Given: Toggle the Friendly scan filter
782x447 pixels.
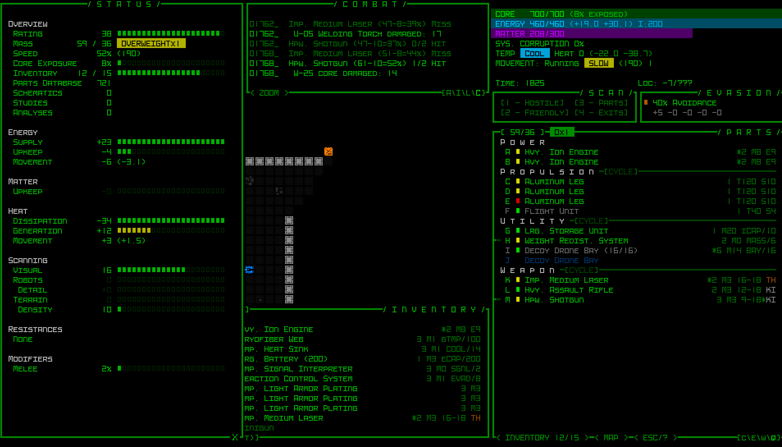Looking at the screenshot, I should click(x=535, y=112).
